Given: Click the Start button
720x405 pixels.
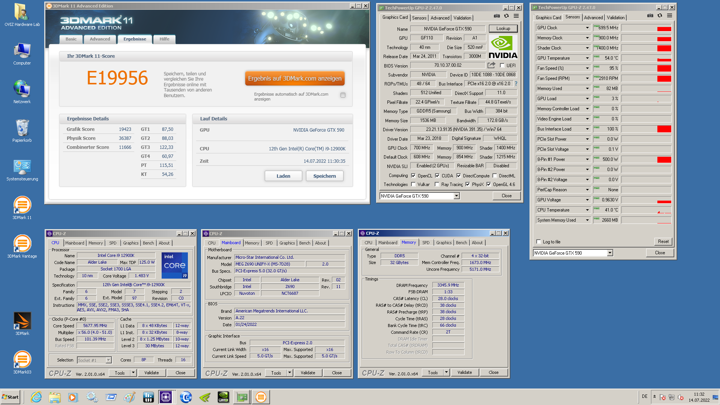Looking at the screenshot, I should (x=10, y=397).
